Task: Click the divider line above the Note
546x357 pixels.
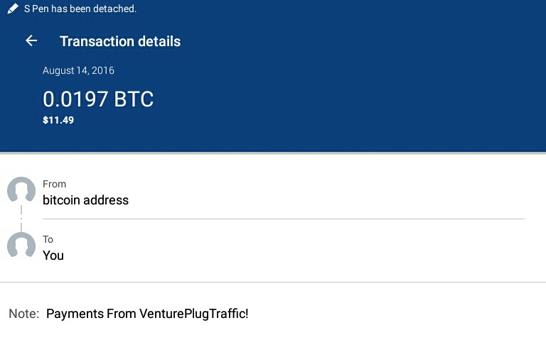Action: pyautogui.click(x=273, y=282)
